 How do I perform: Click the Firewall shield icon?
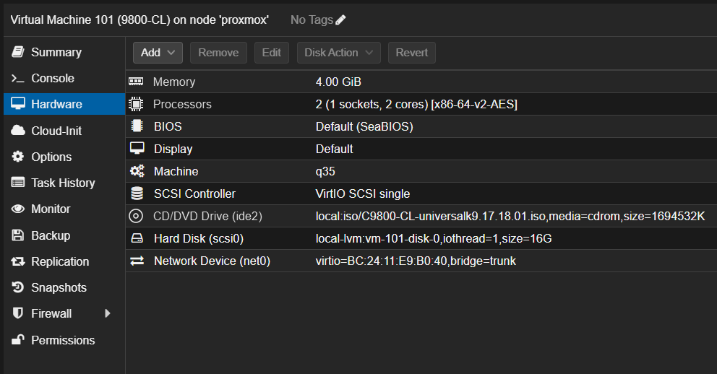pyautogui.click(x=18, y=313)
